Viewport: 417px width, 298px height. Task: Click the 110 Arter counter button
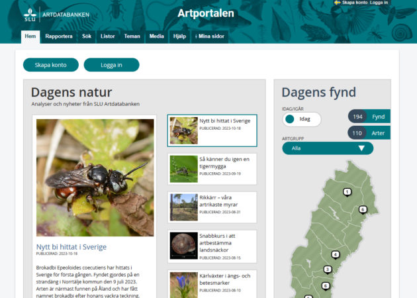369,132
